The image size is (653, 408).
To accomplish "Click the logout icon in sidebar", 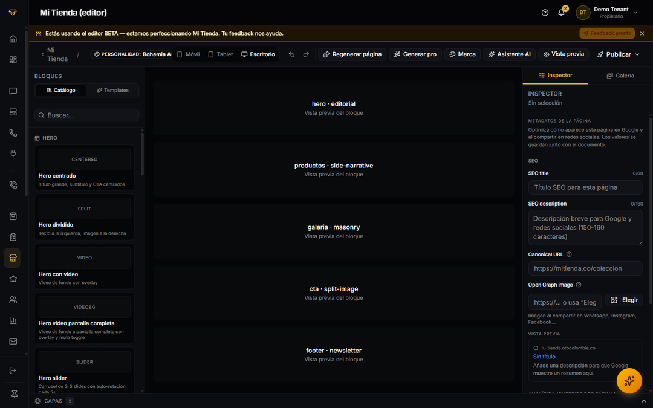I will tap(13, 370).
